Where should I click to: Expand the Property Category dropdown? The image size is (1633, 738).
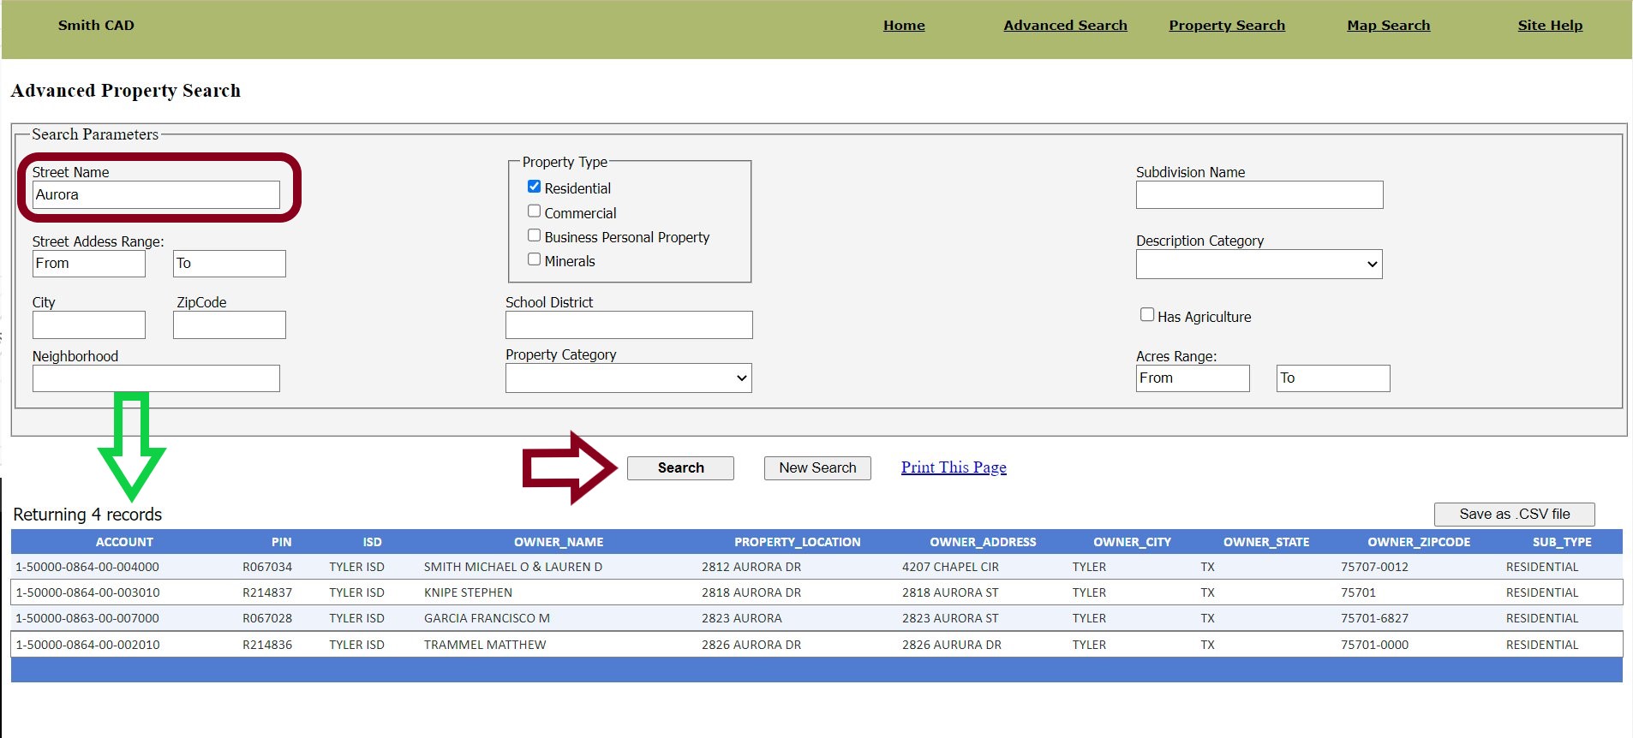click(x=628, y=378)
